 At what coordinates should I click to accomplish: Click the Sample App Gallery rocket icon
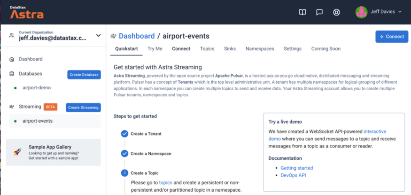[x=17, y=152]
